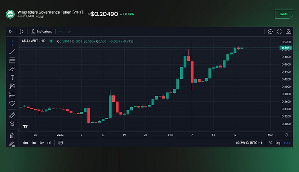
Task: Toggle the magnet snap mode
Action: 12,136
